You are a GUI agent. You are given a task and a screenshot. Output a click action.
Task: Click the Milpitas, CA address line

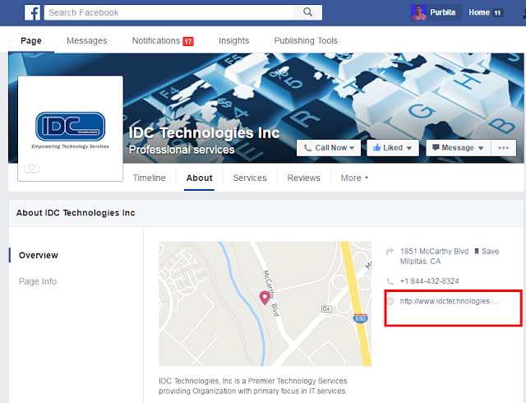tap(420, 262)
